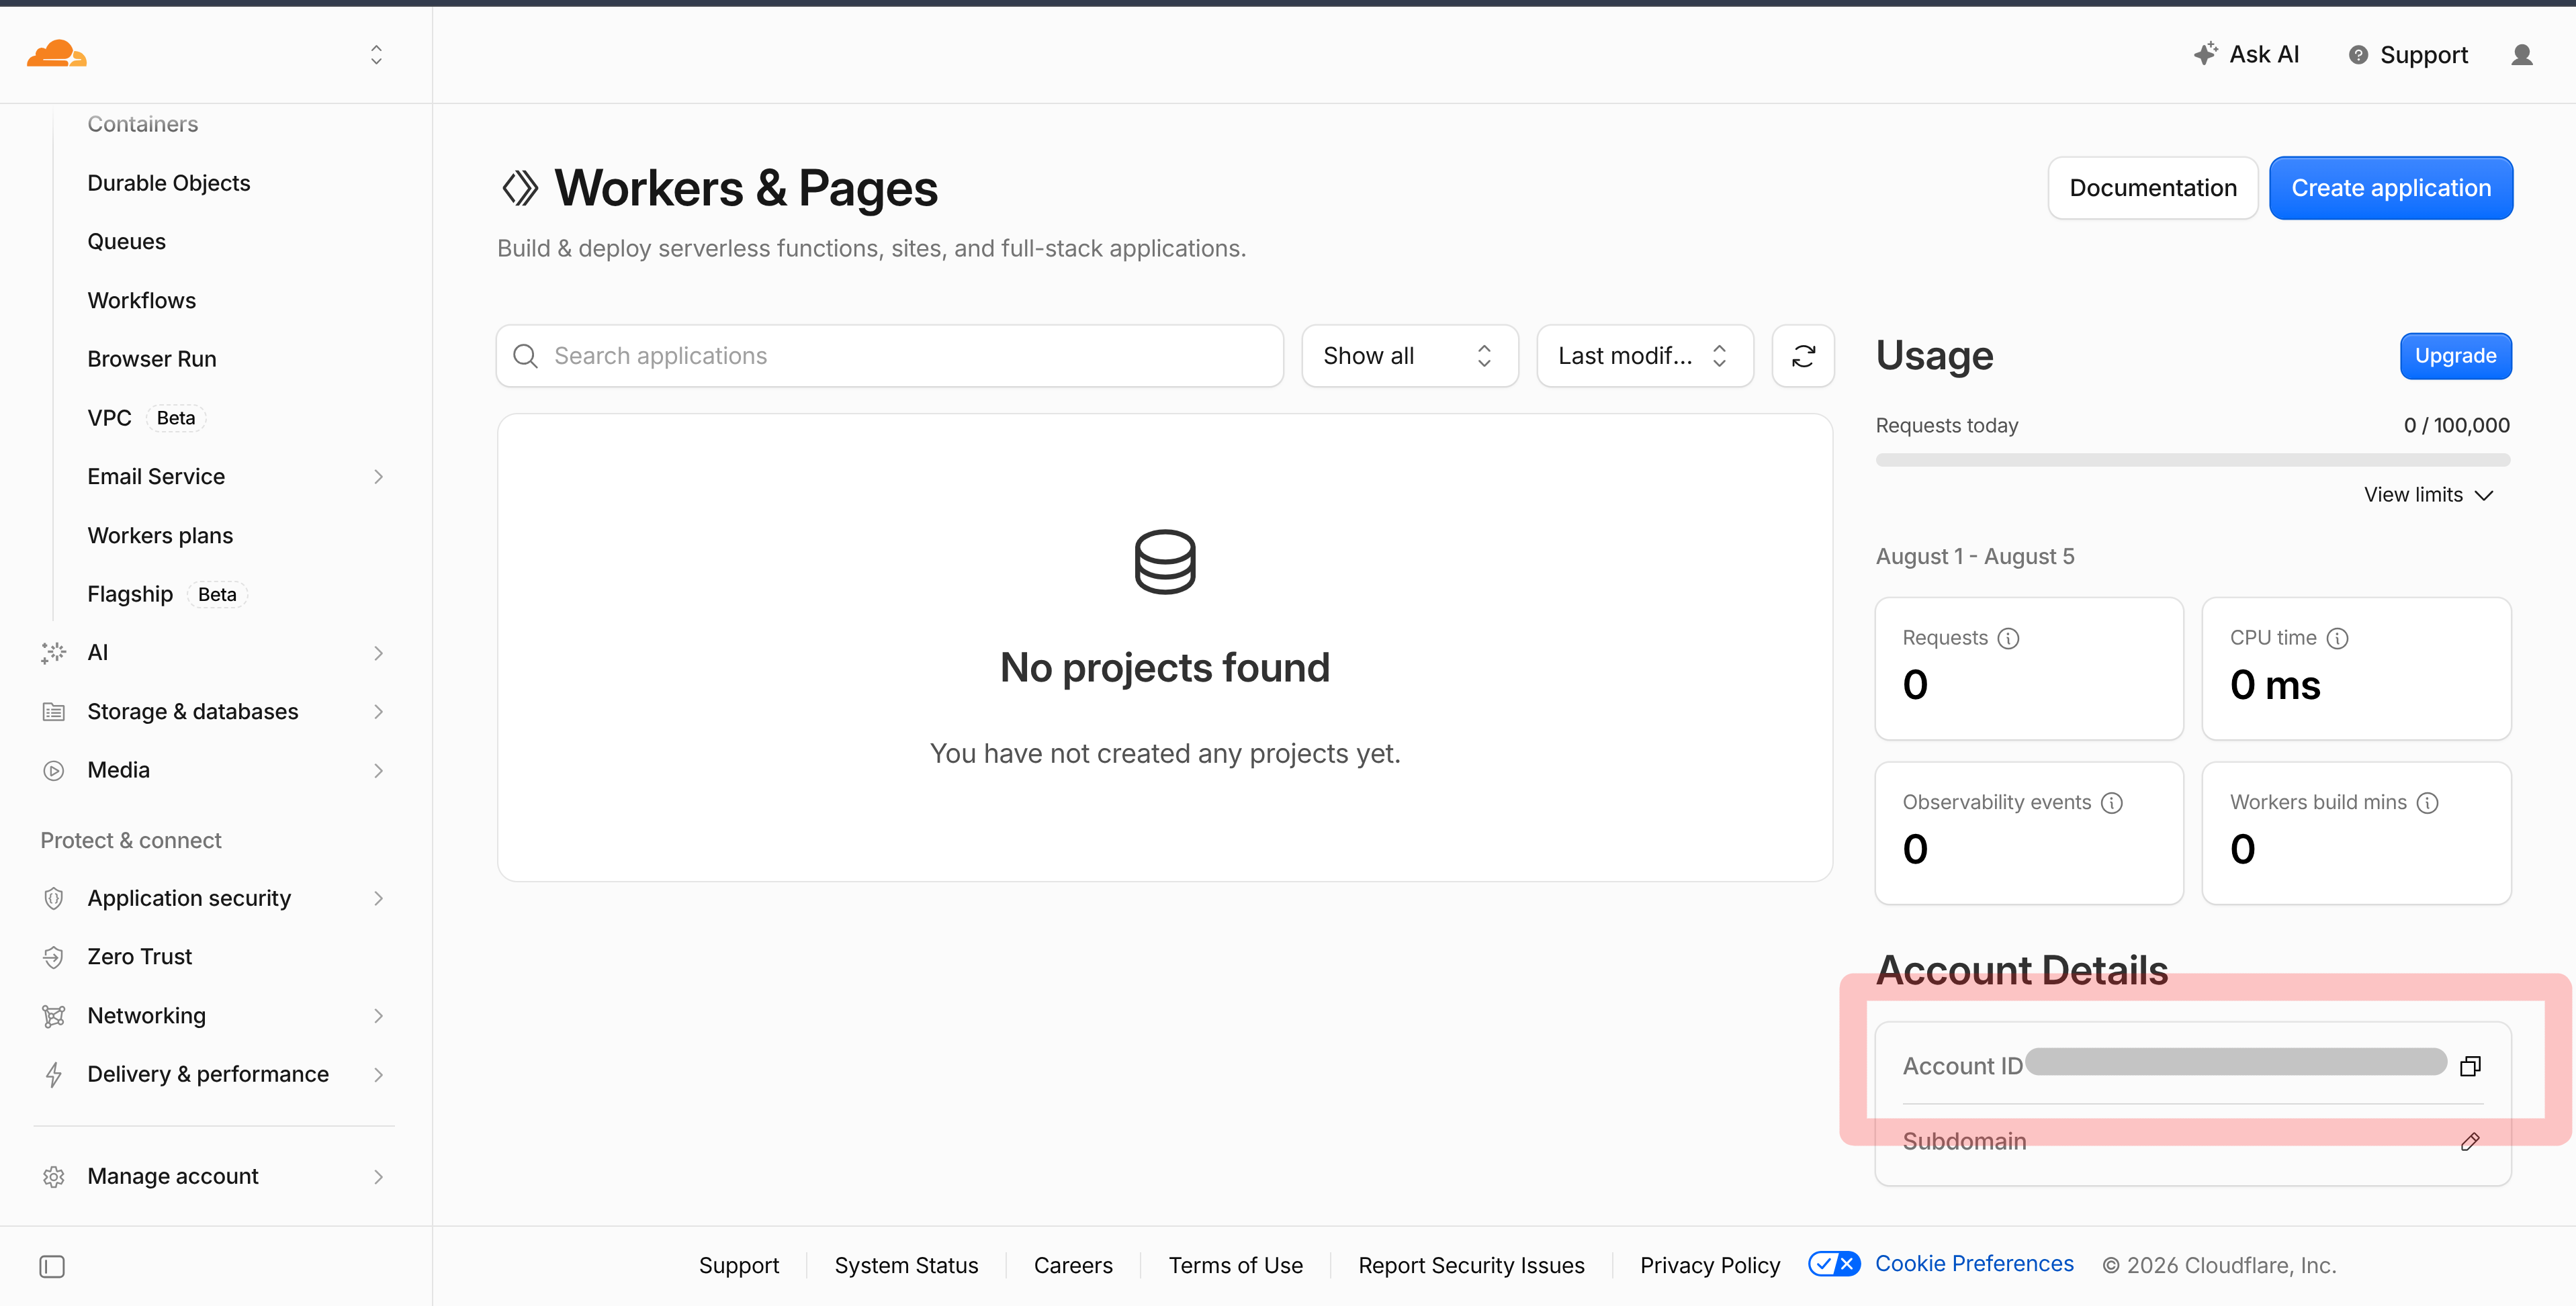Image resolution: width=2576 pixels, height=1306 pixels.
Task: Expand Application security chevron
Action: point(378,899)
